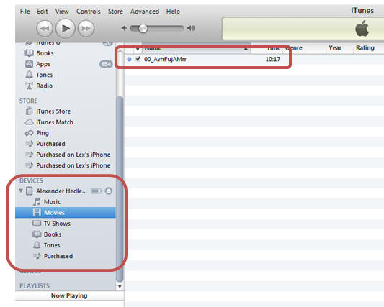Click the volume slider knob
The width and height of the screenshot is (384, 307).
click(x=143, y=28)
